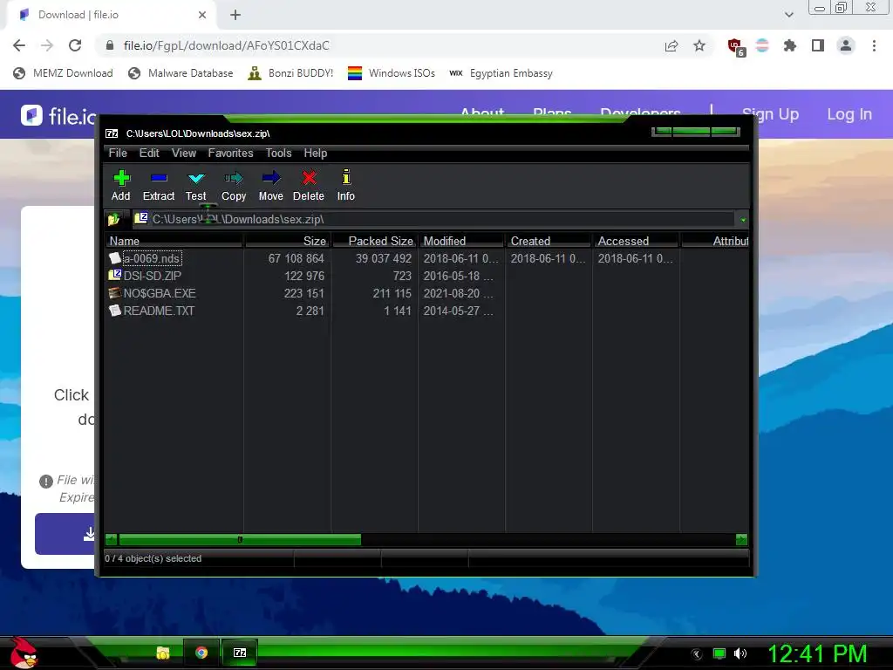Viewport: 893px width, 670px height.
Task: Click the volume speaker tray icon
Action: point(740,654)
